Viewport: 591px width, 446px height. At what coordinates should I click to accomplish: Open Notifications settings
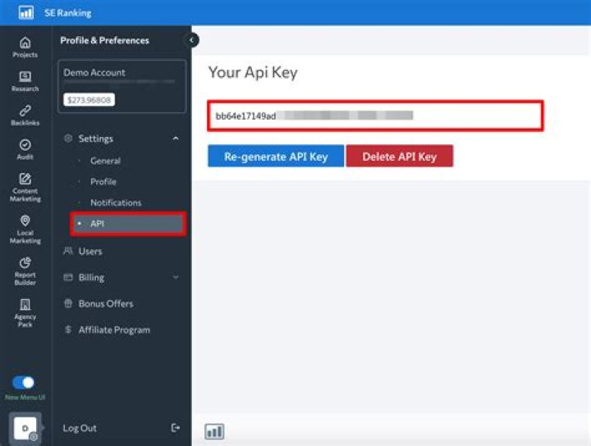(116, 203)
